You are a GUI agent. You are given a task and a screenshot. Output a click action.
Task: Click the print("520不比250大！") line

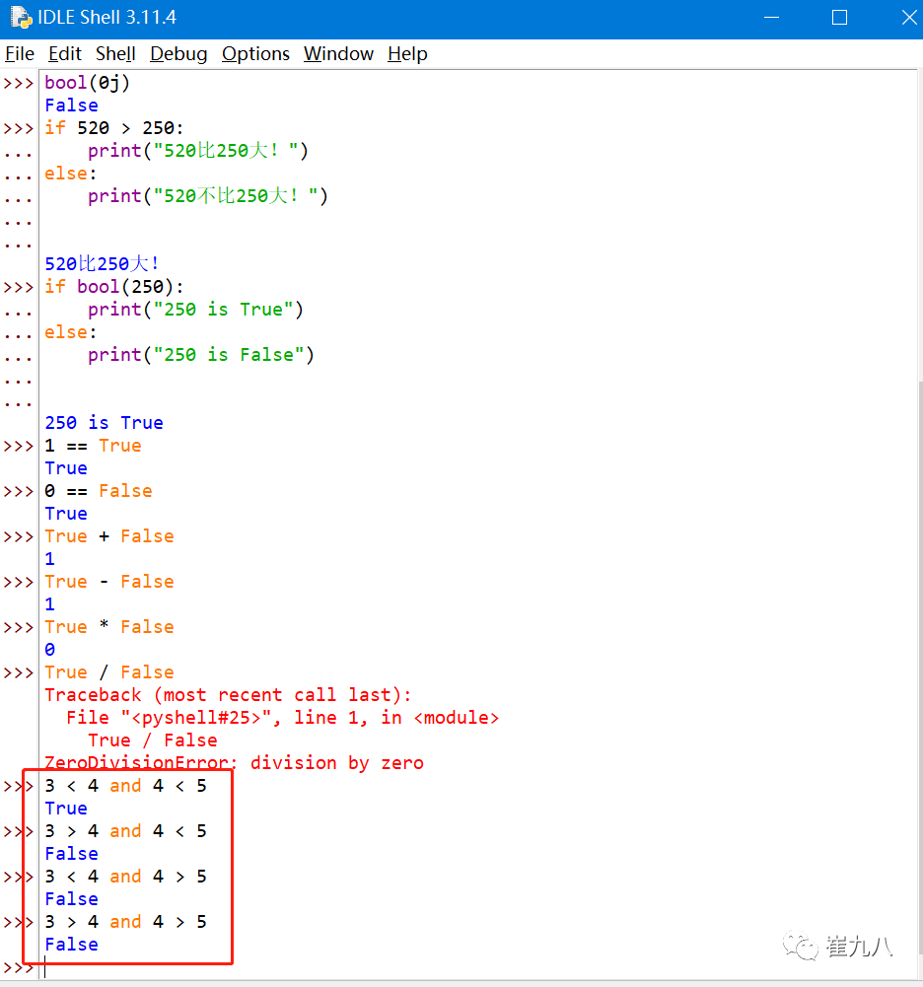click(208, 196)
